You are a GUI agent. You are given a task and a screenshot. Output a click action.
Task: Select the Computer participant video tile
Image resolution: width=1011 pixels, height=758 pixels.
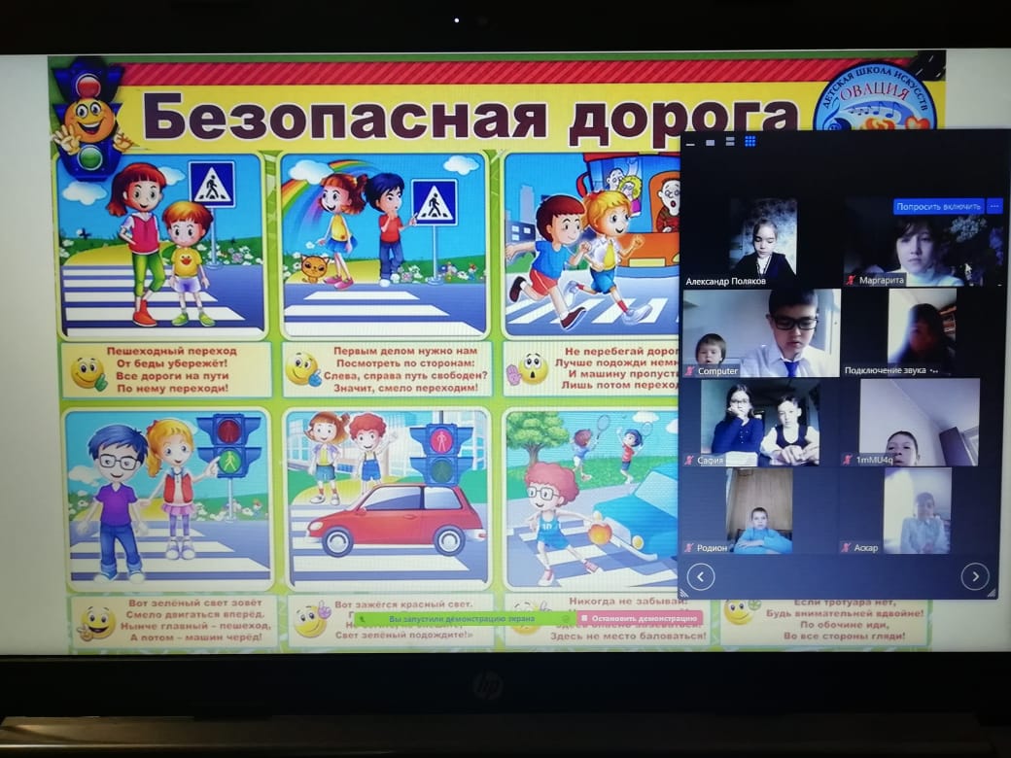tap(761, 332)
